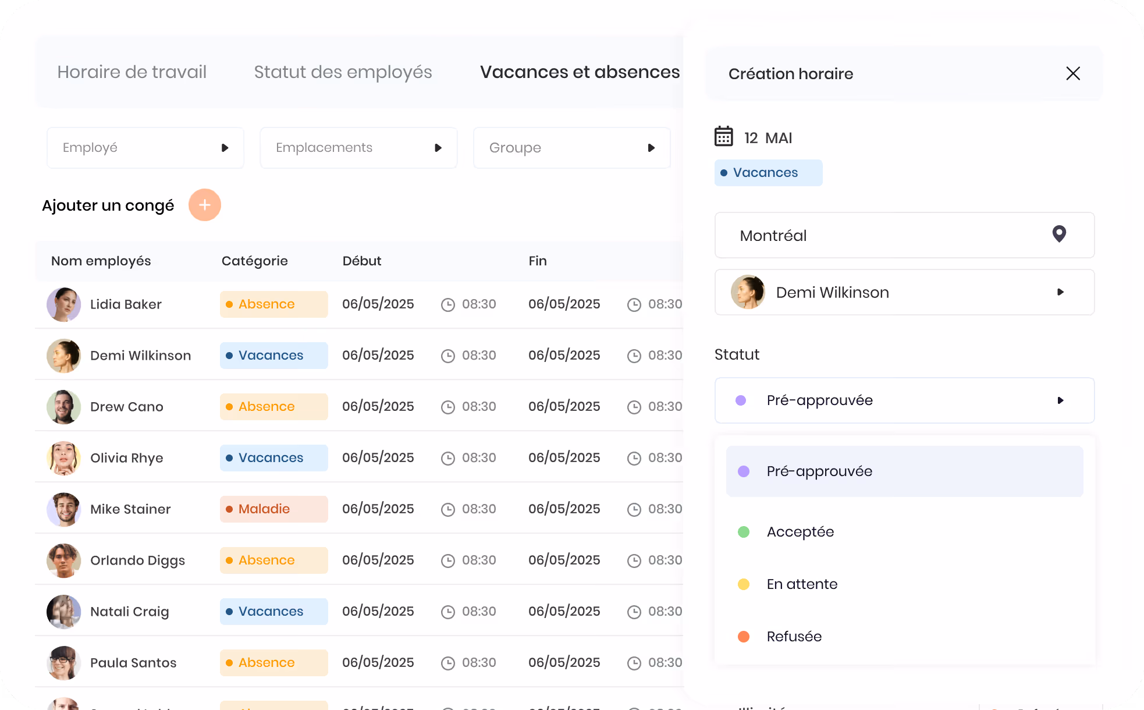Click the Ajouter un congé label
Screen dimensions: 1144x710
(108, 205)
